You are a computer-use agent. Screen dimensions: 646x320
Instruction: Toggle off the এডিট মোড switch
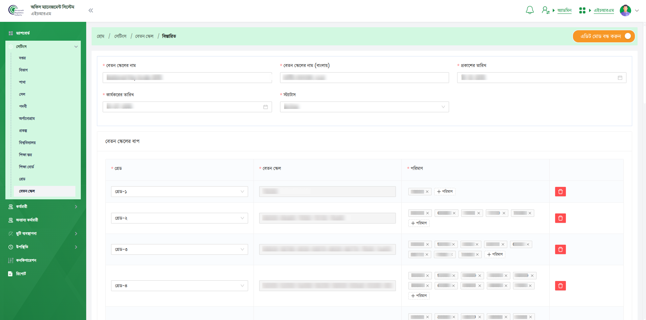pos(627,36)
